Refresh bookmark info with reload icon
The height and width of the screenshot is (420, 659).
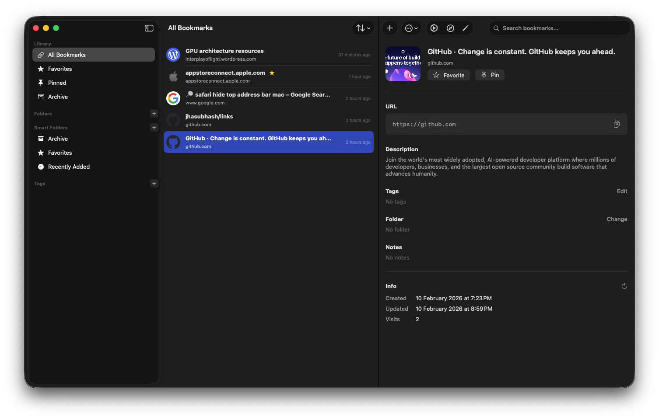pyautogui.click(x=624, y=286)
